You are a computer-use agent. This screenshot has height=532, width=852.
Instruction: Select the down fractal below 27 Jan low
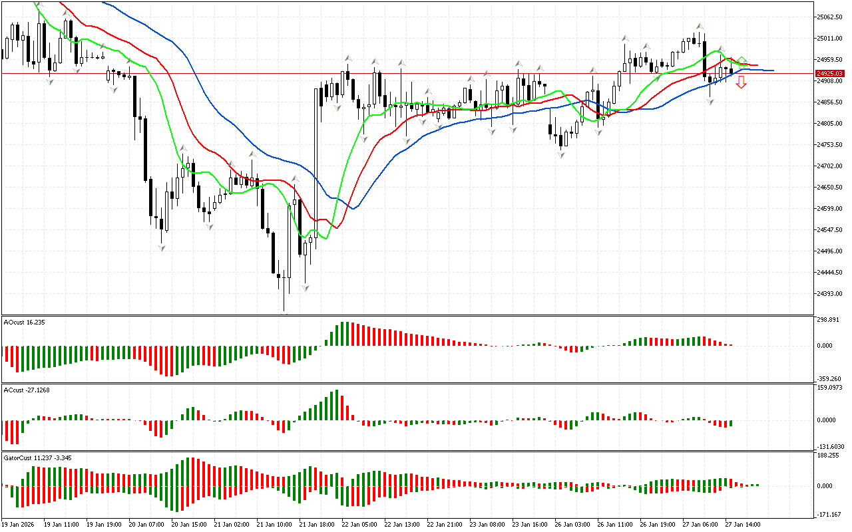coord(710,102)
